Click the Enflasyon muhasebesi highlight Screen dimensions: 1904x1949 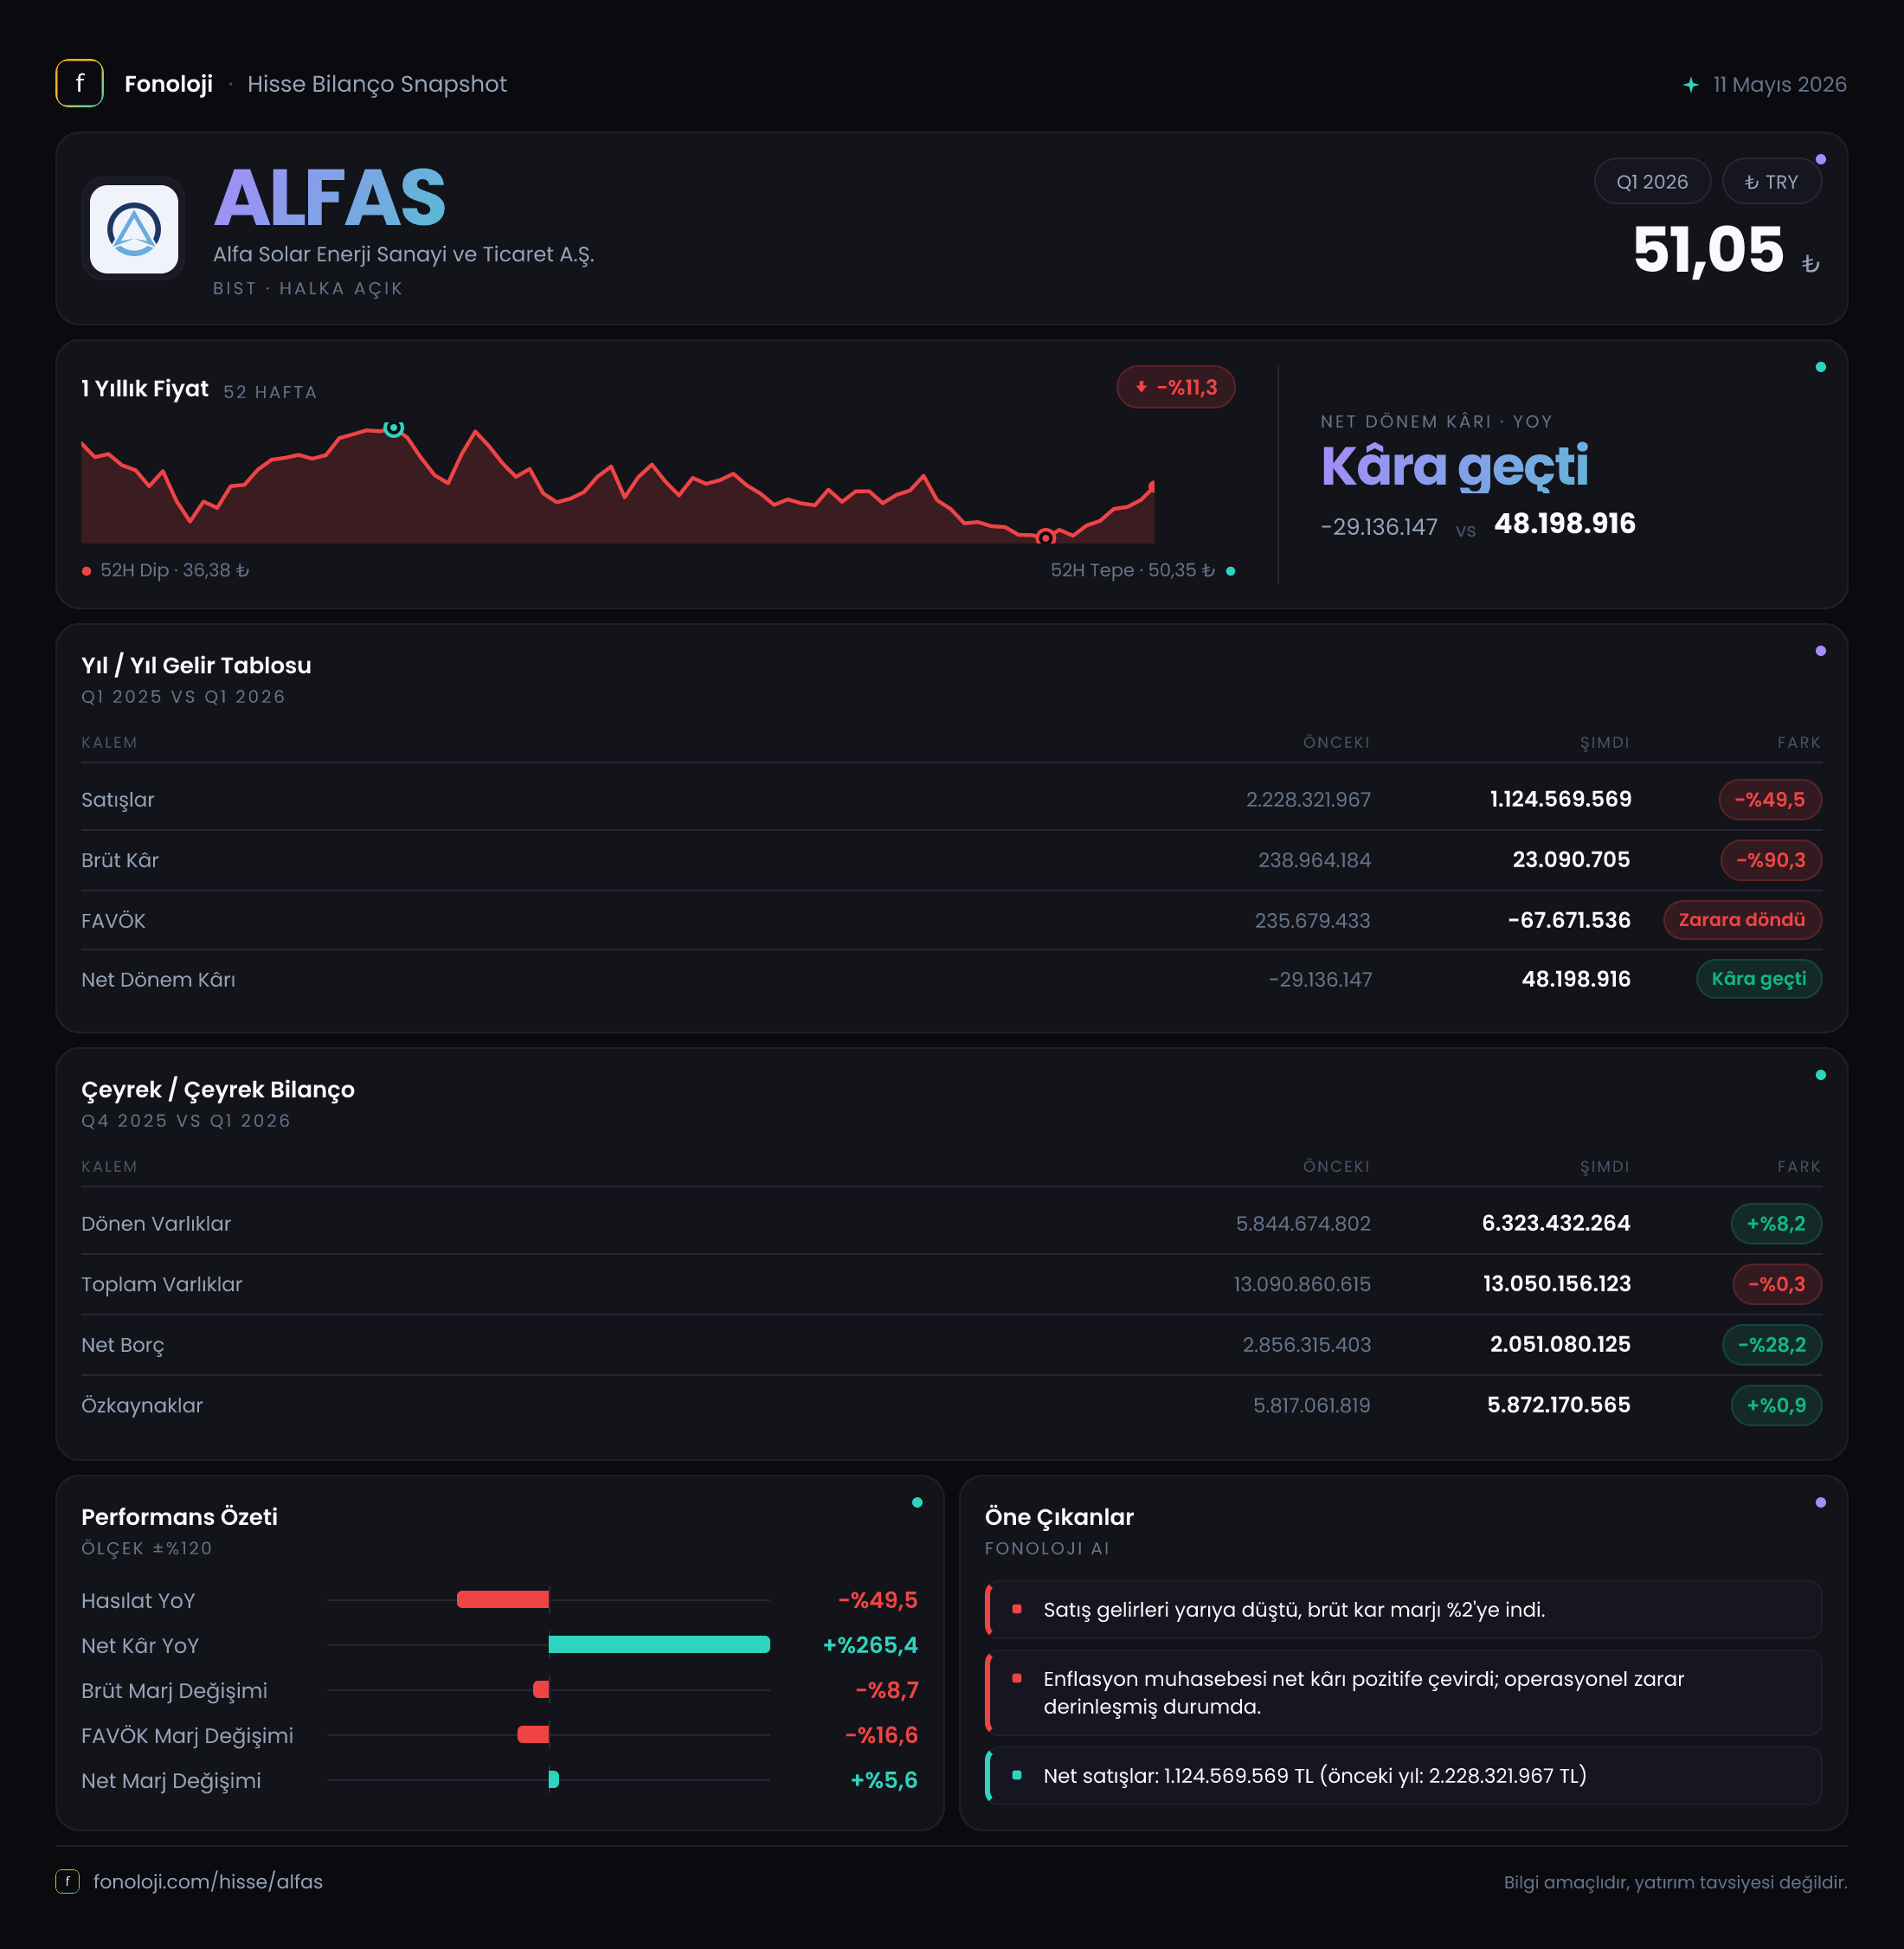pyautogui.click(x=1403, y=1692)
